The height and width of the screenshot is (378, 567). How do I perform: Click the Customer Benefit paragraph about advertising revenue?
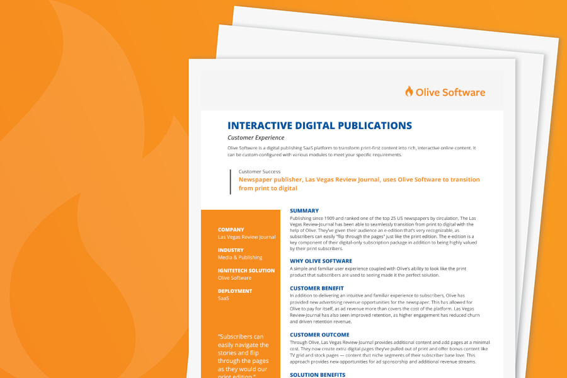tap(384, 309)
